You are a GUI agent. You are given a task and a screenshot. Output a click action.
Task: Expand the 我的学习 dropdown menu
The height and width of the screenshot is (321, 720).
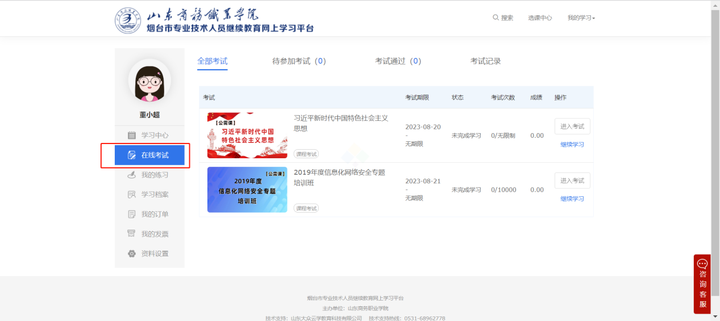pos(581,18)
